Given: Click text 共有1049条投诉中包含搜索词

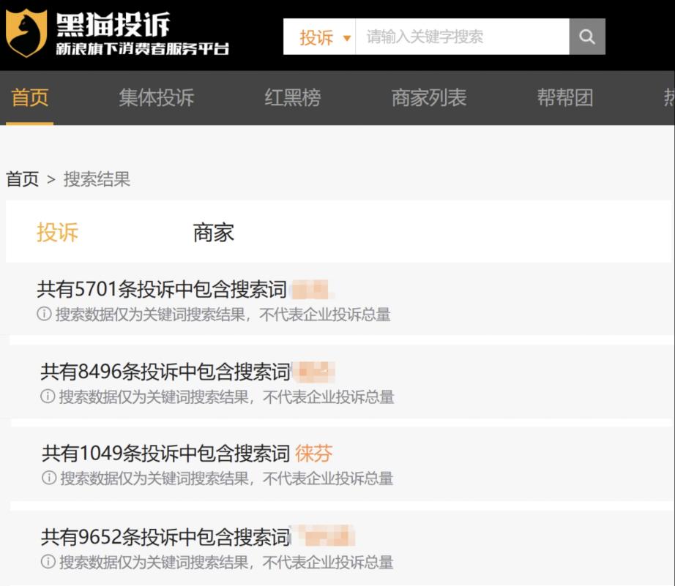Looking at the screenshot, I should coord(165,453).
